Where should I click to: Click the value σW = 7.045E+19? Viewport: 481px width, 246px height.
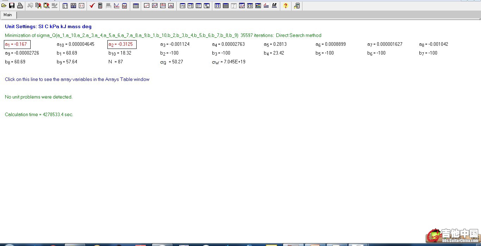point(229,62)
